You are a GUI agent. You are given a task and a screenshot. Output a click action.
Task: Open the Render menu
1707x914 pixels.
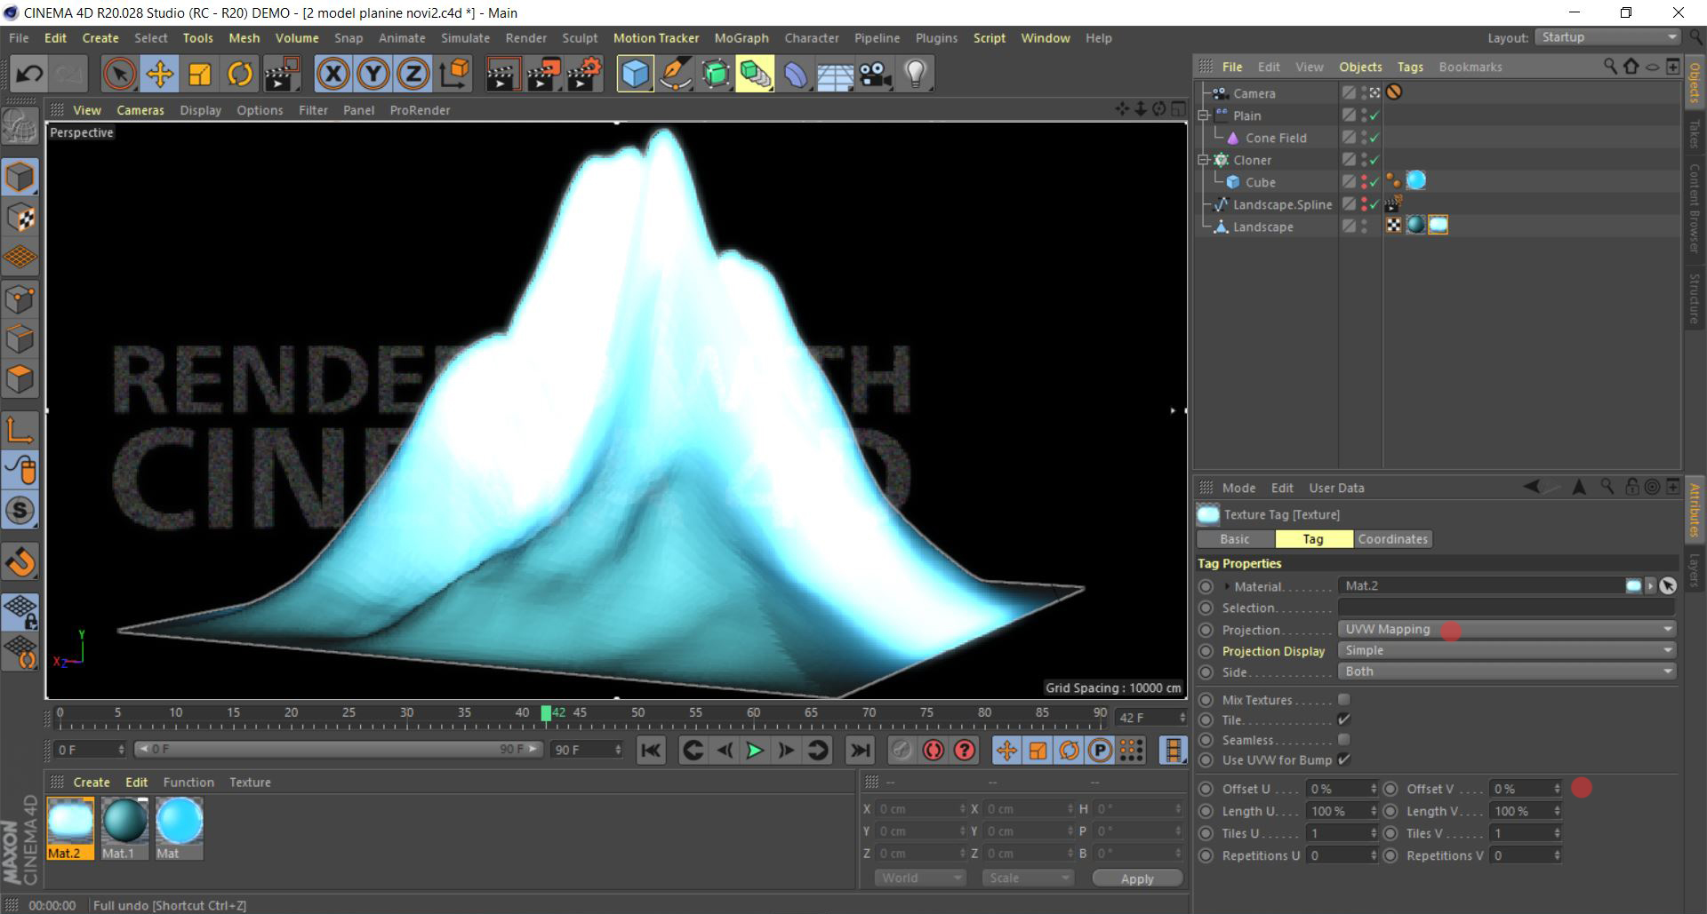[525, 38]
